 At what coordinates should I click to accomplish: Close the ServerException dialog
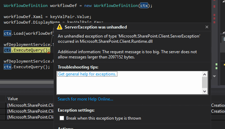[x=207, y=27]
